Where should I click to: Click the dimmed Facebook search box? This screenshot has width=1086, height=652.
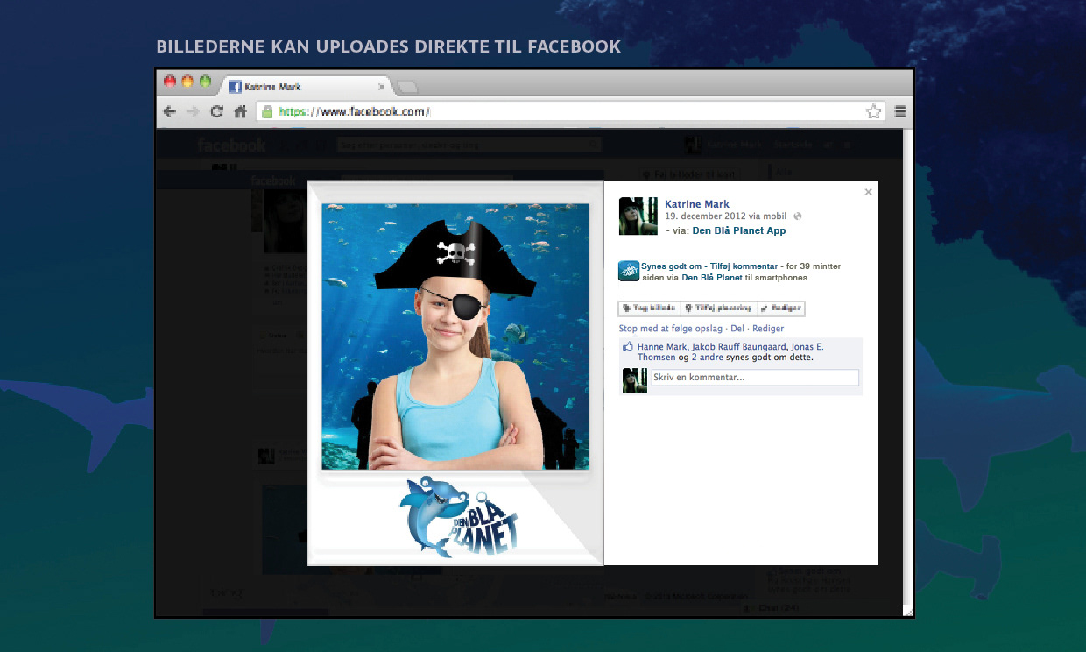pyautogui.click(x=470, y=145)
